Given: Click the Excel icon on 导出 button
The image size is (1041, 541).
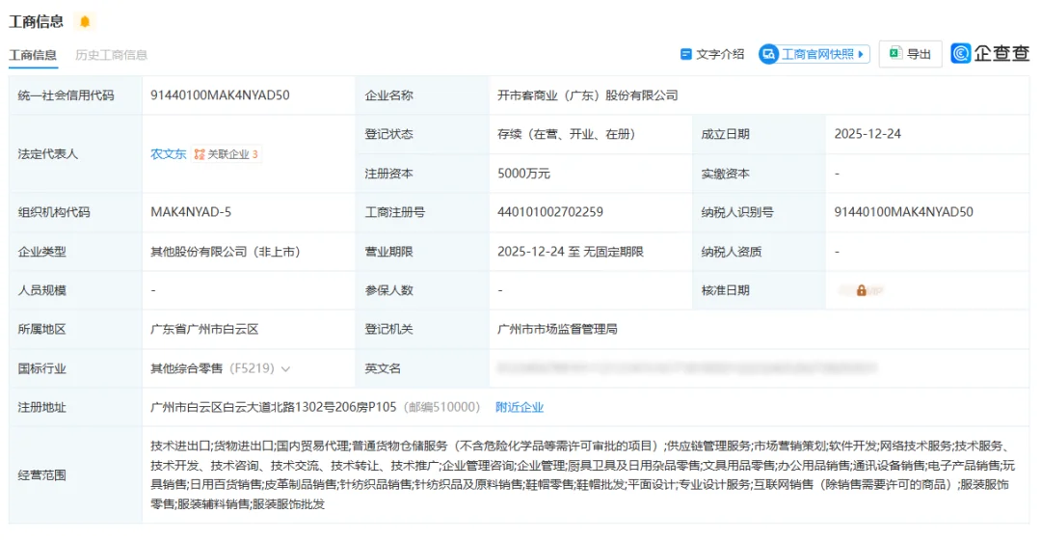Looking at the screenshot, I should 894,53.
